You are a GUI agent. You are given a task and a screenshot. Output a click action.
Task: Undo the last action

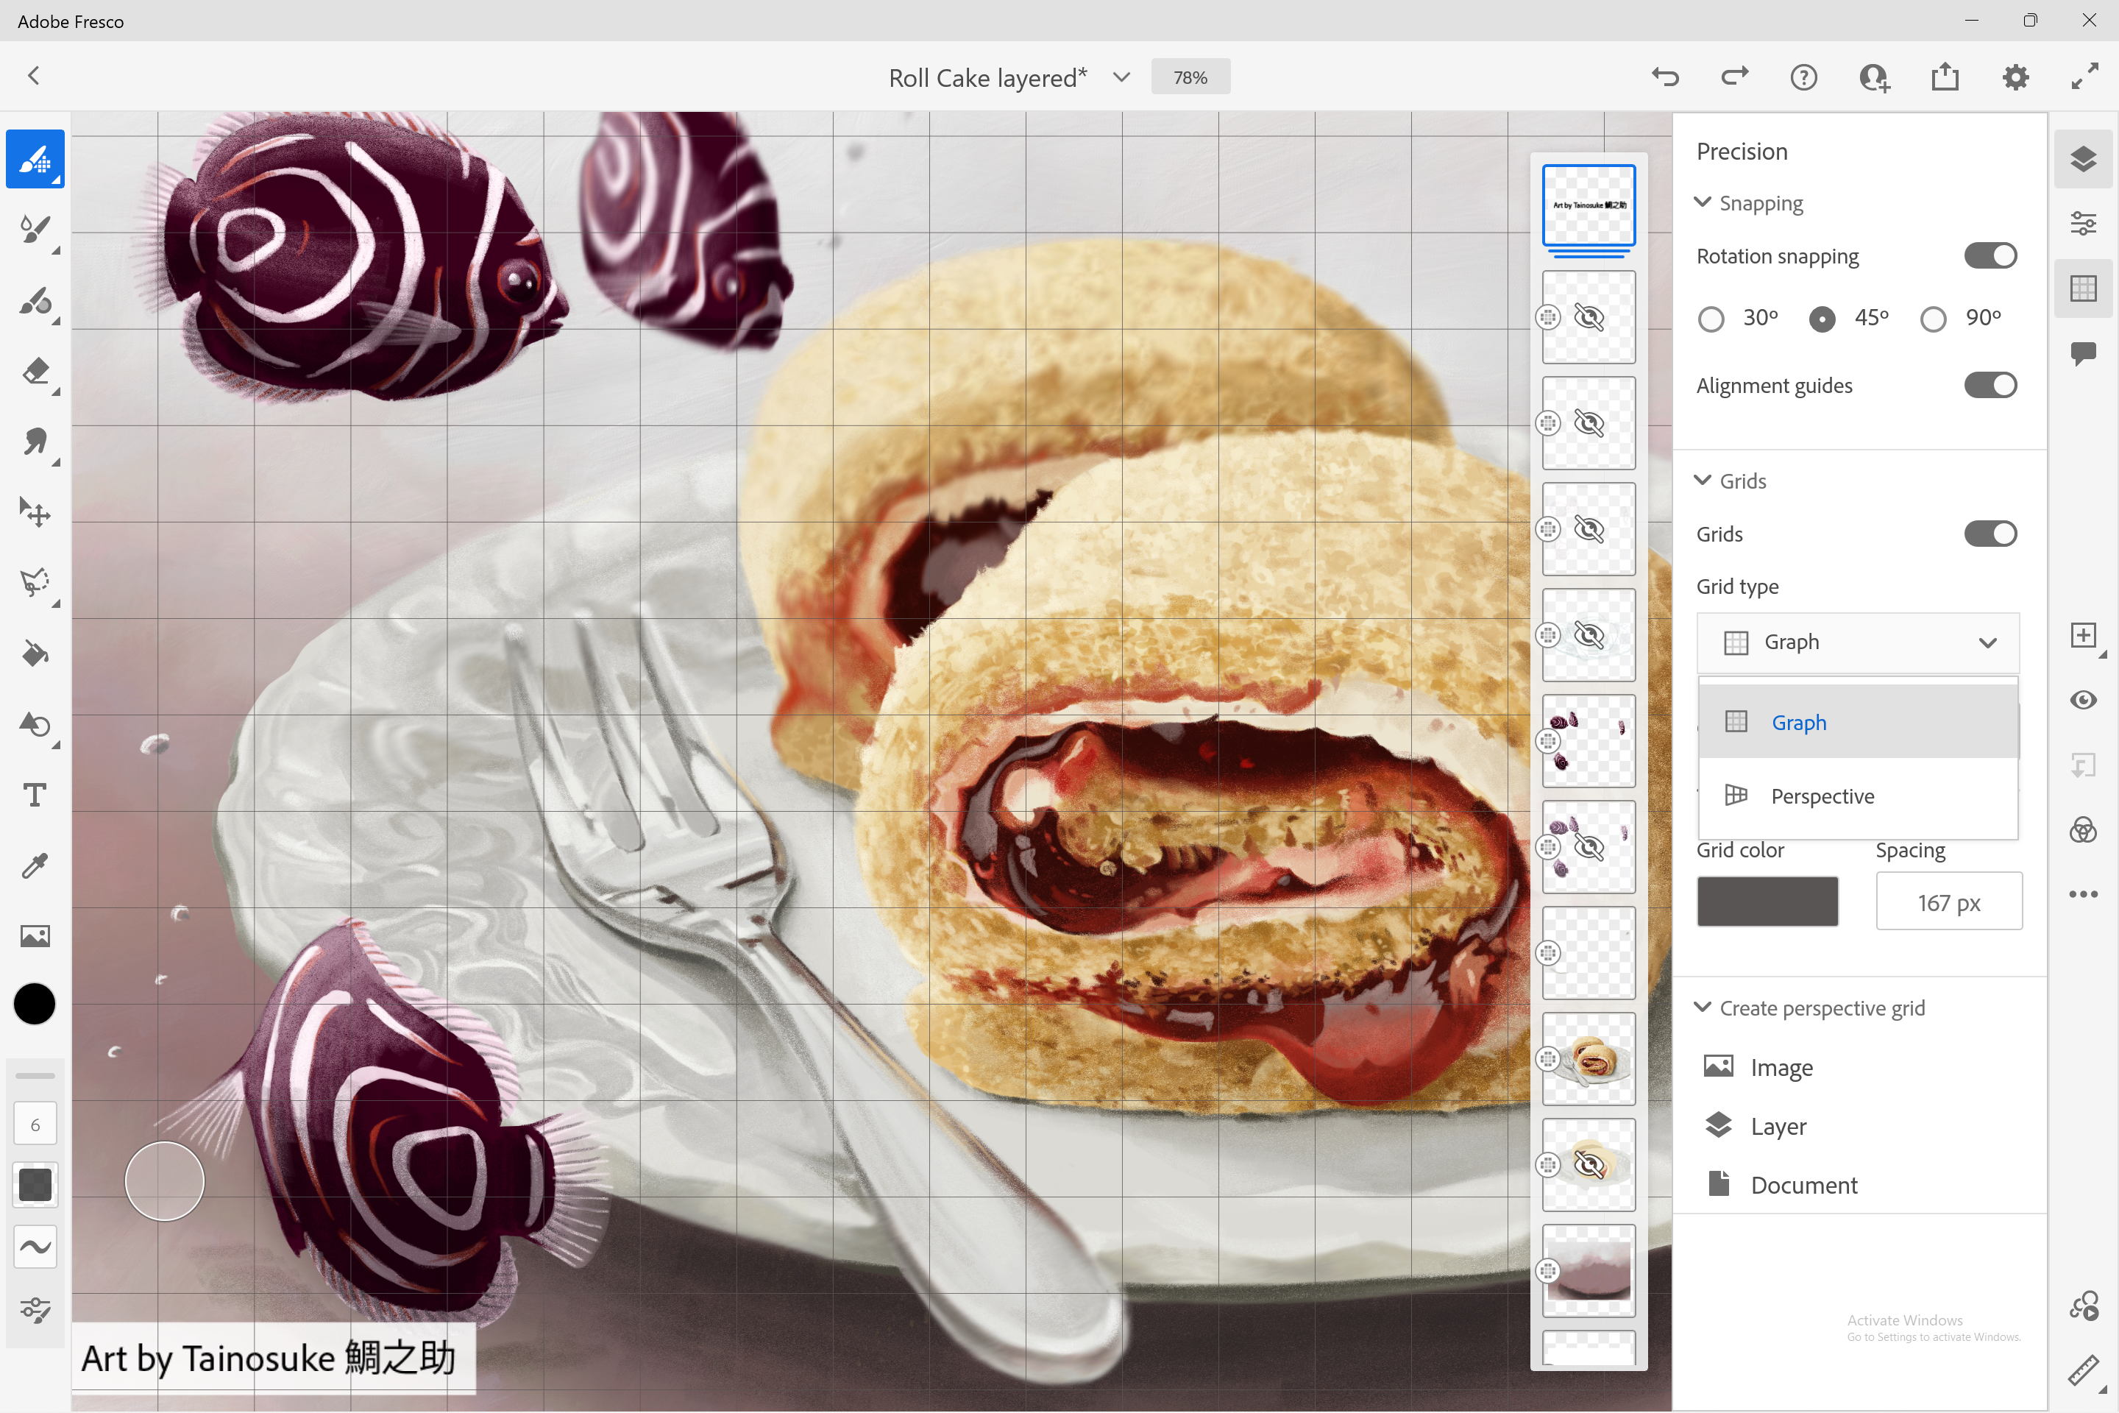tap(1665, 77)
